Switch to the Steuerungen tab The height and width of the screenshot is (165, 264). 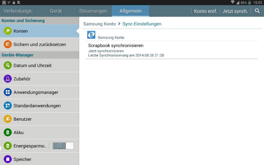click(x=93, y=11)
